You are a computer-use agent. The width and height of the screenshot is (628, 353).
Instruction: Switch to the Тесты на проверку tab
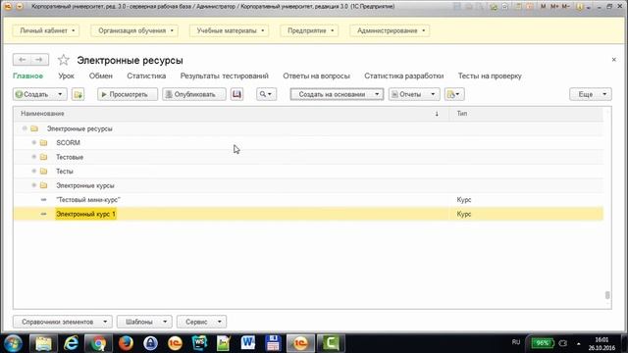point(490,76)
